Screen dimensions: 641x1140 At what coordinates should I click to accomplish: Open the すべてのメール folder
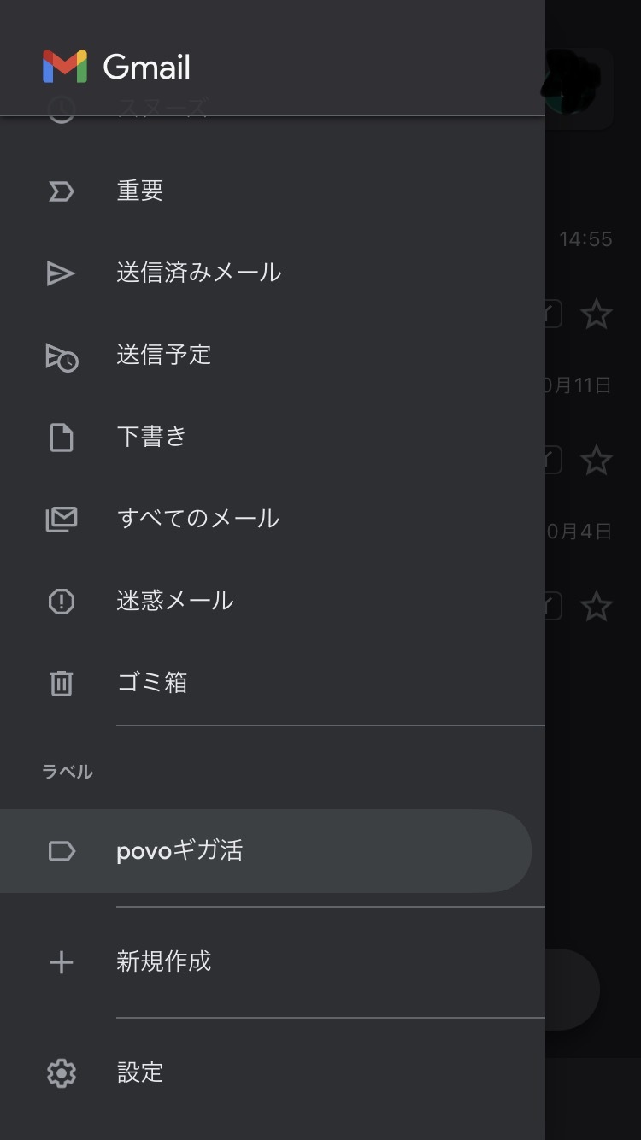(x=198, y=519)
